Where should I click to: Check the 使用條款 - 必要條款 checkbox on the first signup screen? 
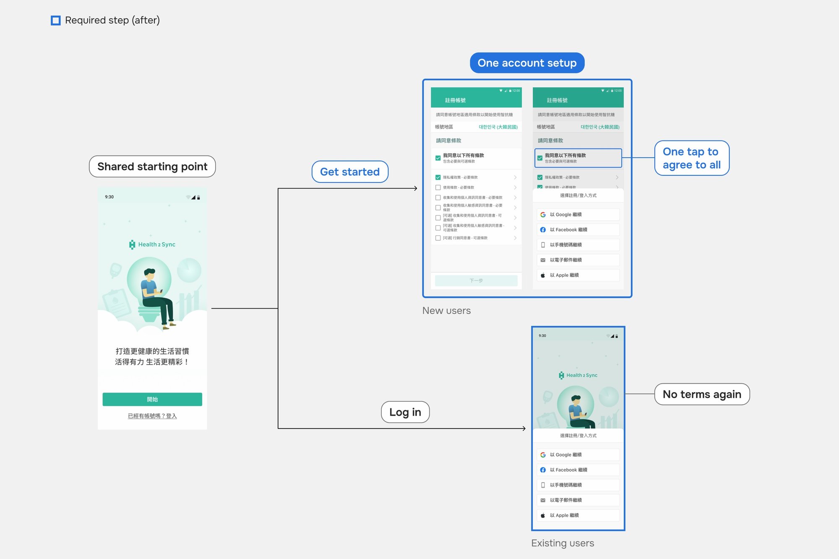point(438,187)
